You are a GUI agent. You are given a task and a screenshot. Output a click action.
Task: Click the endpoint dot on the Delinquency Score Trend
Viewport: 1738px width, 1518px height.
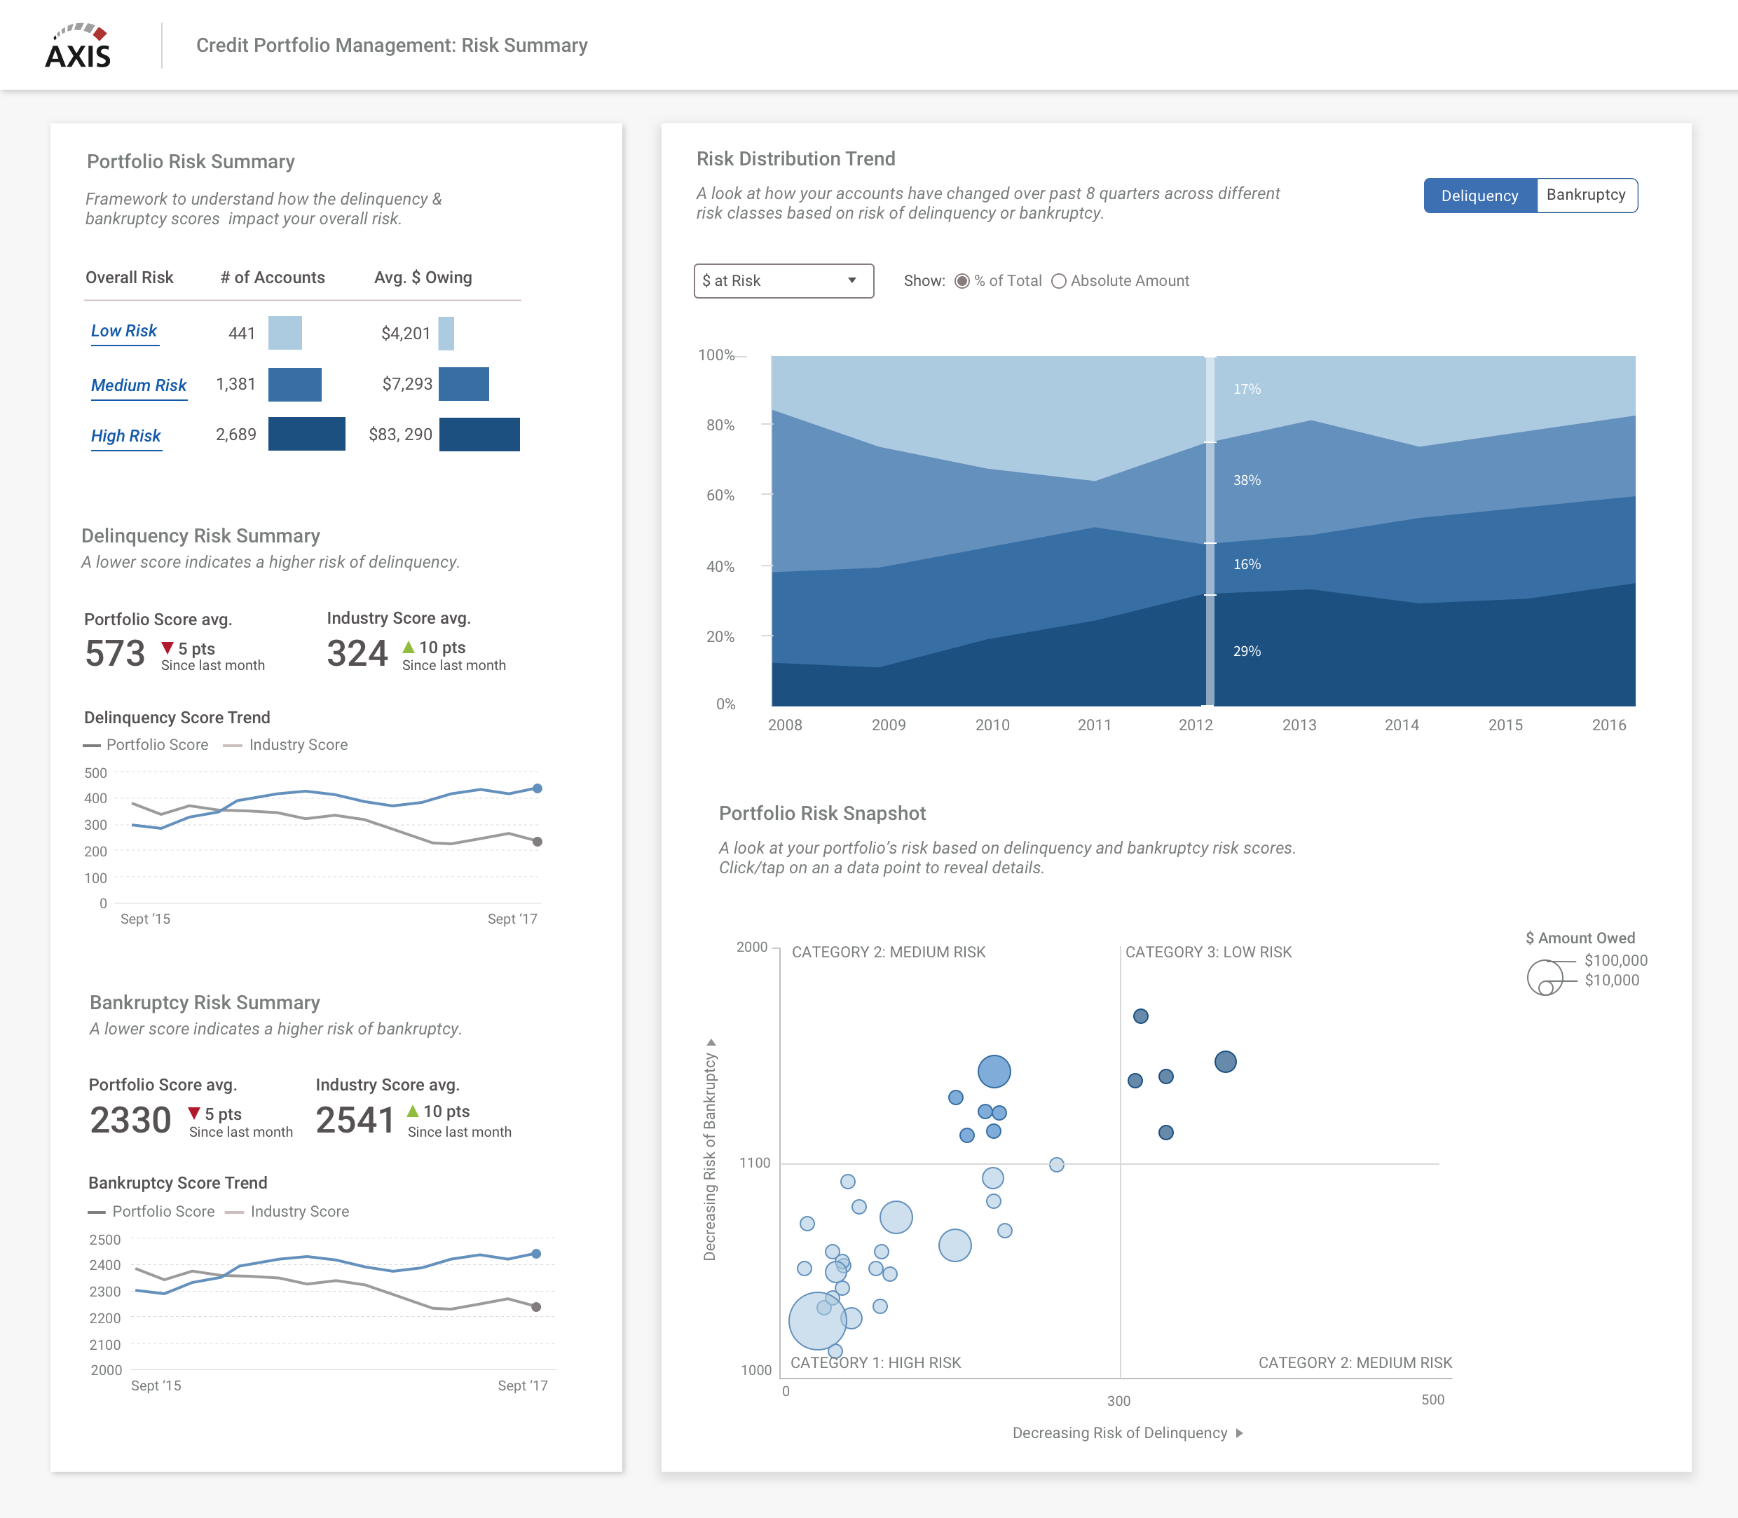point(538,788)
